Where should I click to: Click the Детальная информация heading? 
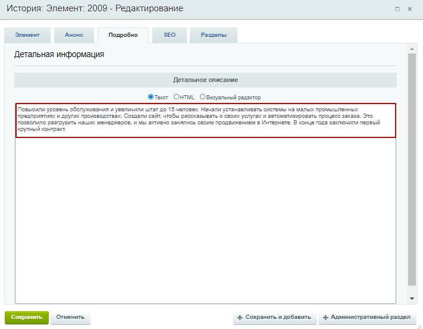click(x=59, y=54)
